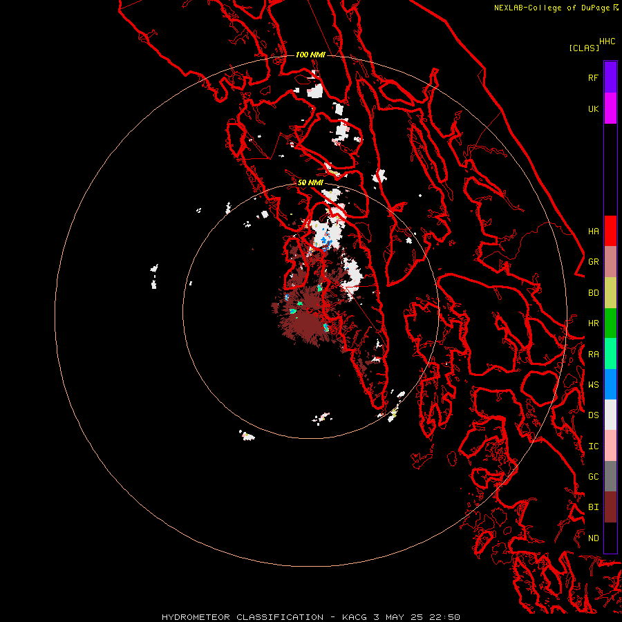
Task: Click the [CLAS] label
Action: pyautogui.click(x=584, y=48)
